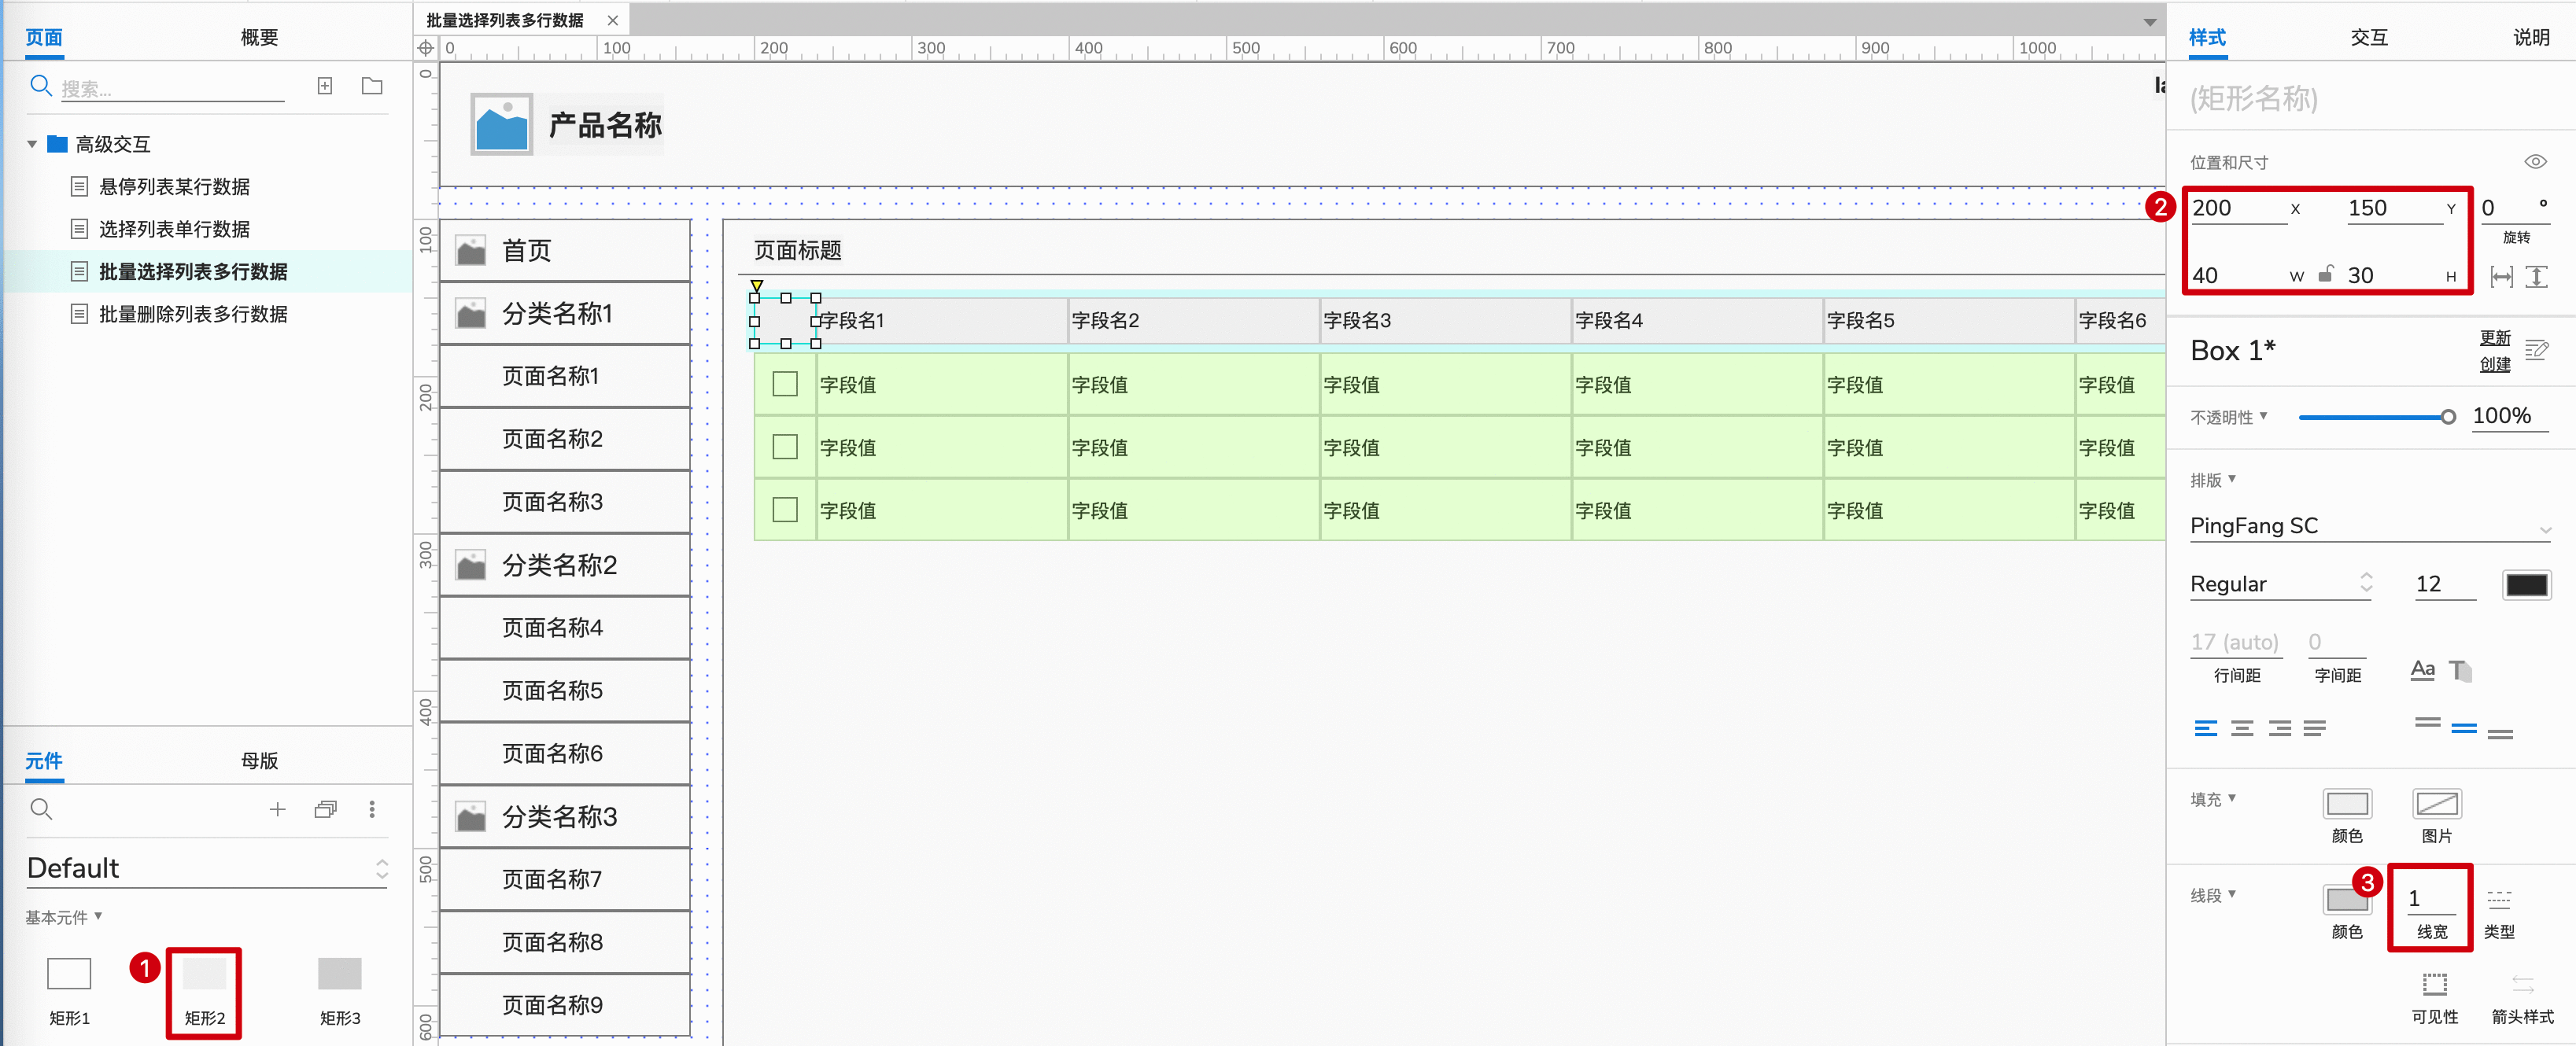Click the search icon in widget library panel
Screen dimensions: 2576x1046
[41, 808]
